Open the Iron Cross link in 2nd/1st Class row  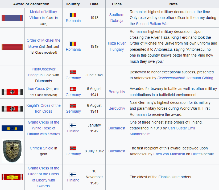click(36, 89)
